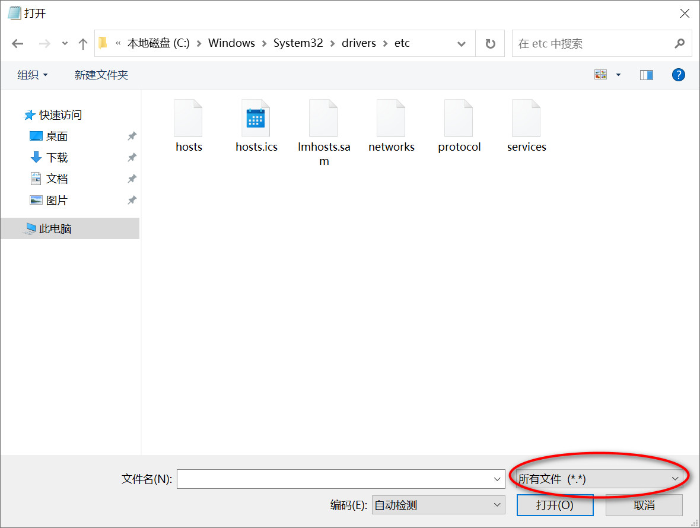700x528 pixels.
Task: Click the folder icon in address bar
Action: [x=103, y=43]
